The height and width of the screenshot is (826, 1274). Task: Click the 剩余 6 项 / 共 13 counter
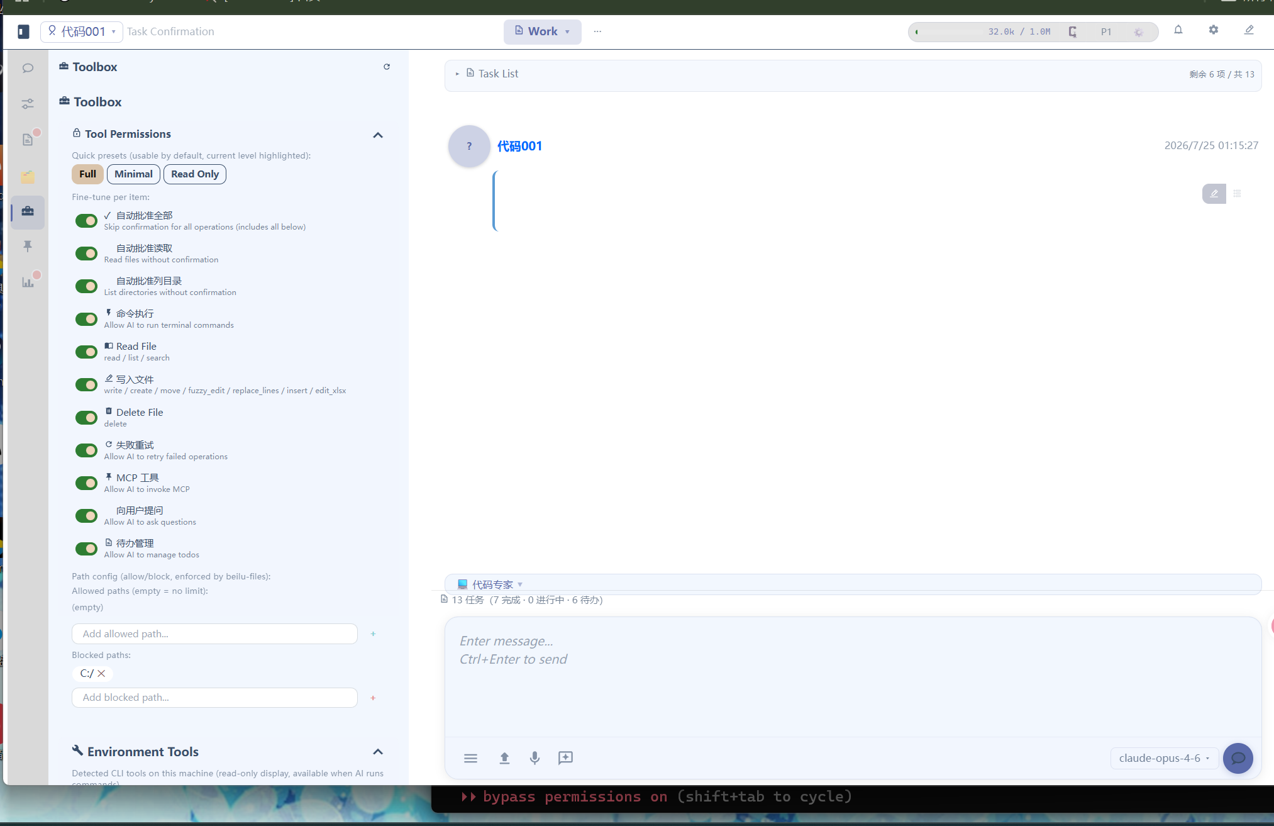(1221, 74)
